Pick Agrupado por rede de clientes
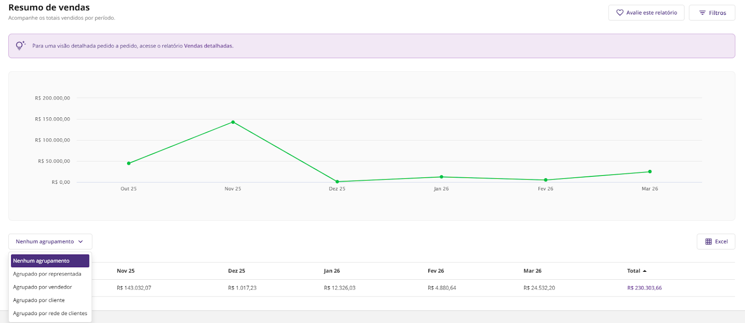This screenshot has width=745, height=323. point(50,313)
